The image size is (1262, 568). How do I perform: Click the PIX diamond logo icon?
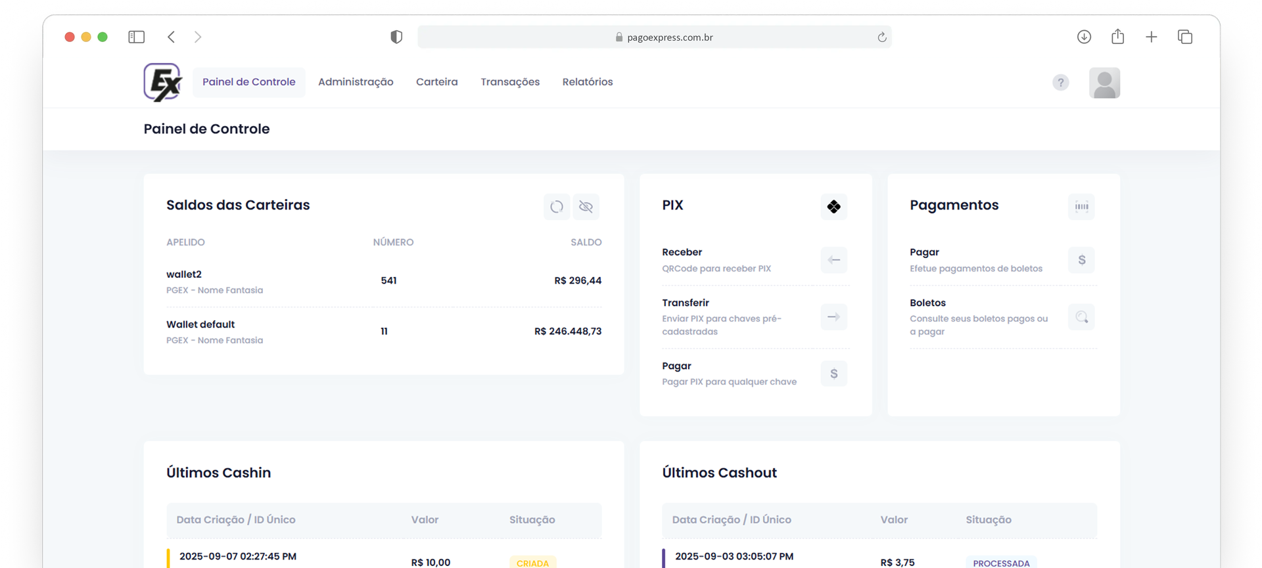click(833, 207)
